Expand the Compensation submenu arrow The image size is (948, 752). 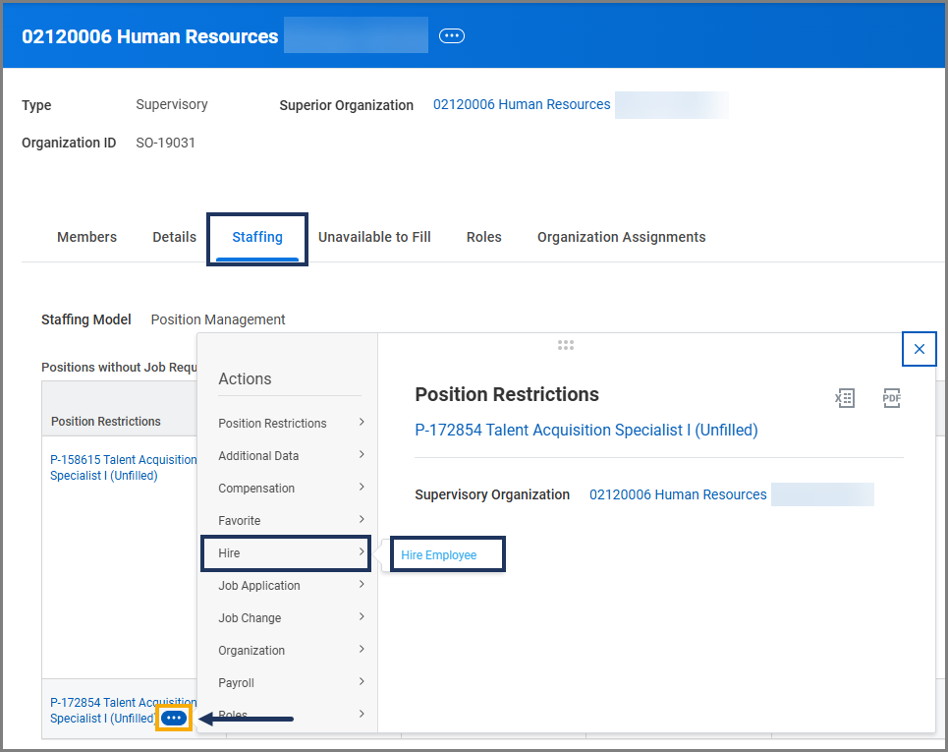coord(362,488)
